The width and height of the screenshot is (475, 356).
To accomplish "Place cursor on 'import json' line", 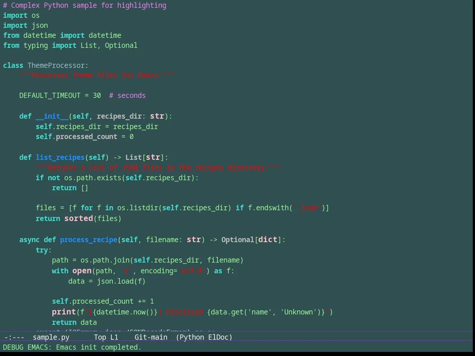I will (25, 25).
